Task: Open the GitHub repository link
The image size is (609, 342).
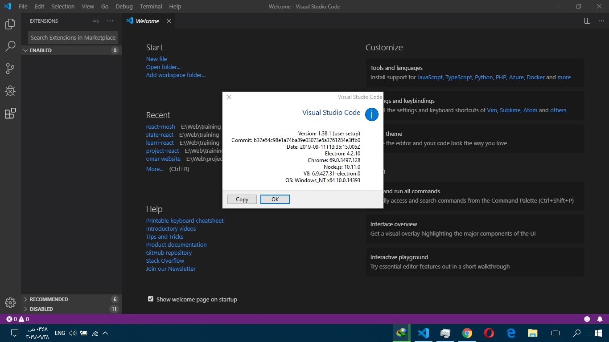Action: [x=169, y=252]
